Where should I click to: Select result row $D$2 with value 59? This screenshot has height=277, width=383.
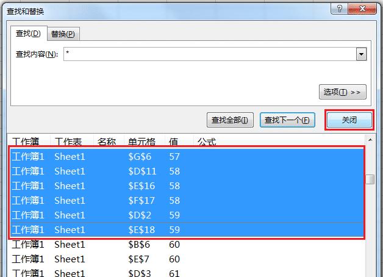(187, 215)
